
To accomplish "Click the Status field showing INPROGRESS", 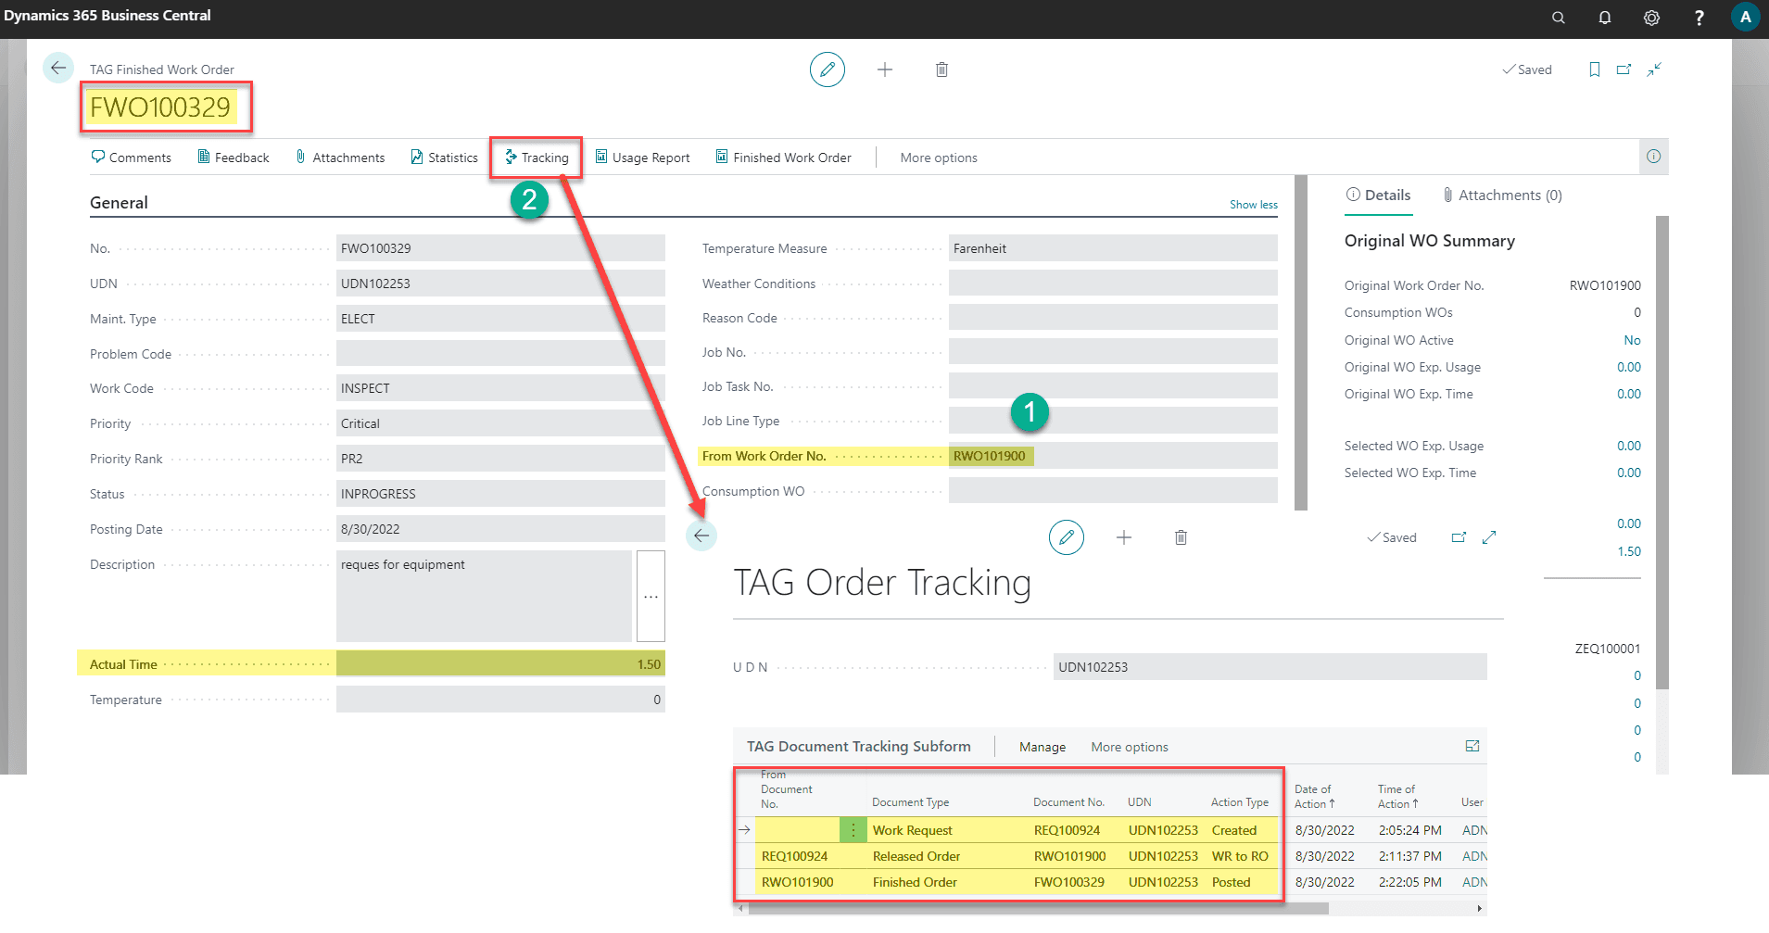I will click(500, 494).
